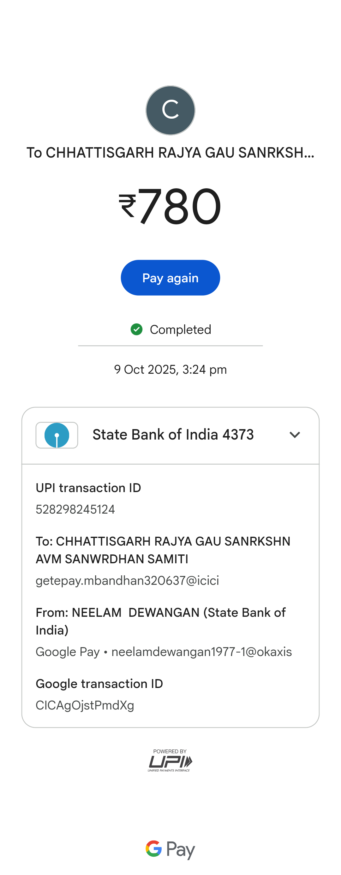Click the rupee symbol beside the amount
The height and width of the screenshot is (875, 341).
tap(128, 206)
